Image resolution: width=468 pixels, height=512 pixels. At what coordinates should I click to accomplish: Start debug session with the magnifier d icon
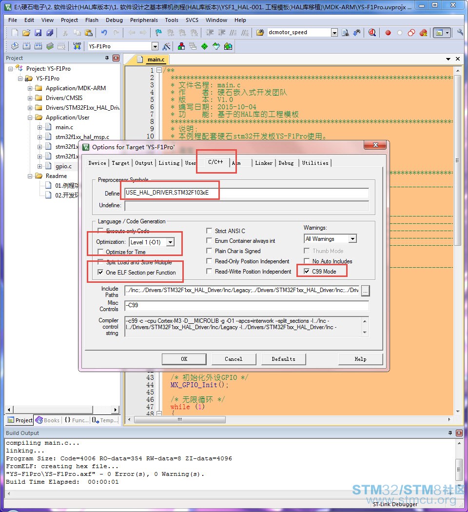point(372,33)
